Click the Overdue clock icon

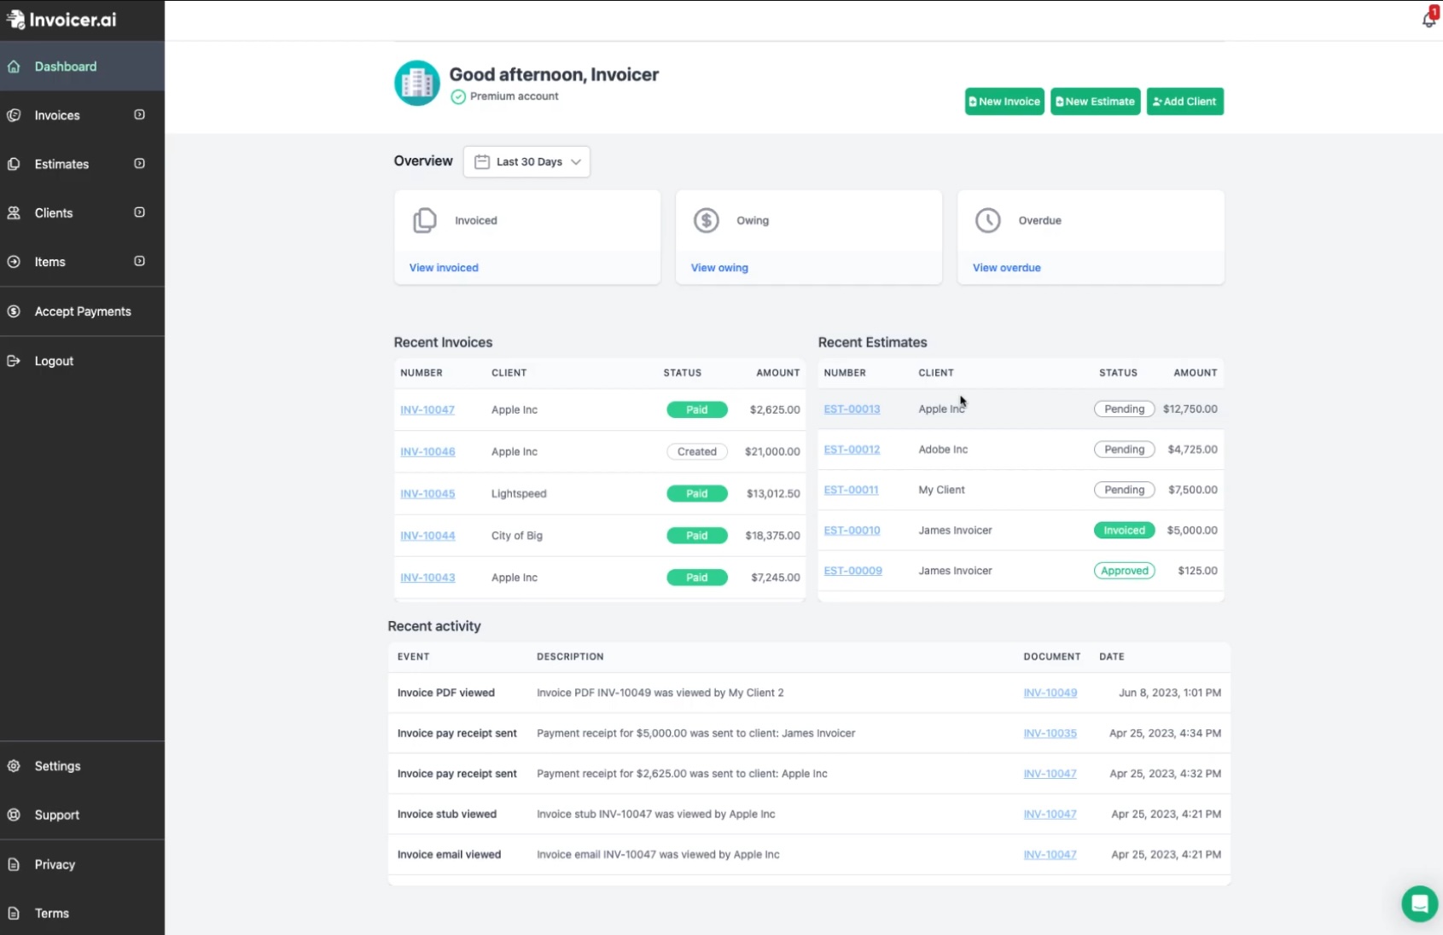987,220
